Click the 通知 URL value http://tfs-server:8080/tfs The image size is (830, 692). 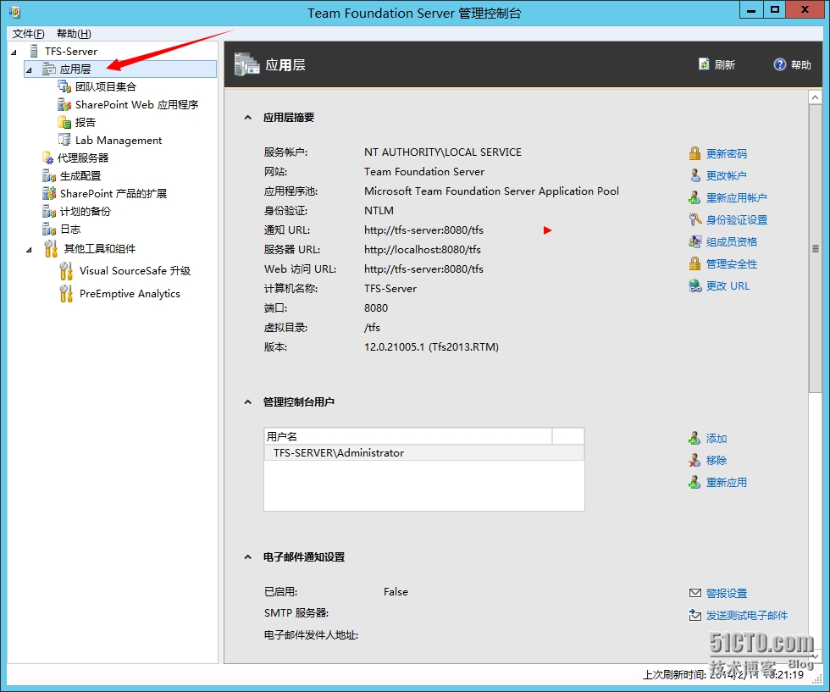pyautogui.click(x=423, y=230)
